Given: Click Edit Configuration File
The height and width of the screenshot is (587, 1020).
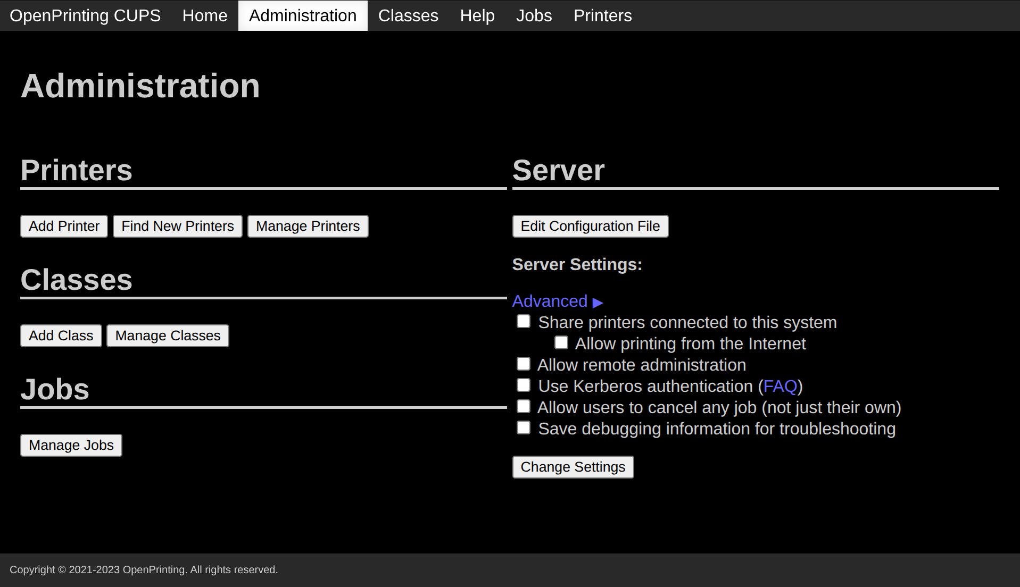Looking at the screenshot, I should (590, 226).
